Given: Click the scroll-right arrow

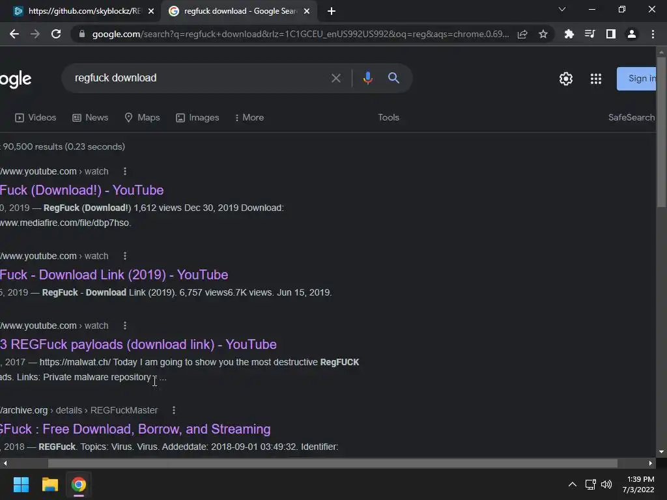Looking at the screenshot, I should 651,463.
